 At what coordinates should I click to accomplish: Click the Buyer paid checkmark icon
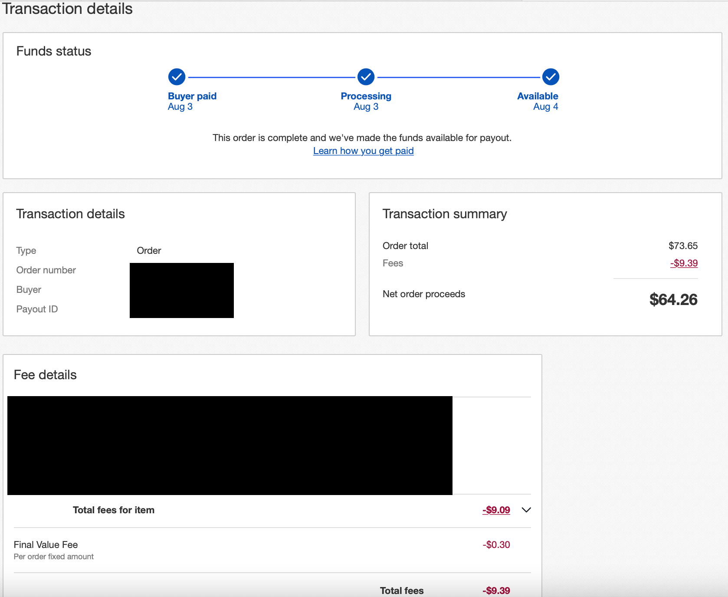[x=177, y=77]
